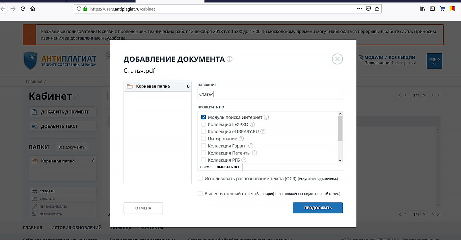The height and width of the screenshot is (240, 461).
Task: Click help icon beside Коллекция РГБ
Action: pos(244,160)
